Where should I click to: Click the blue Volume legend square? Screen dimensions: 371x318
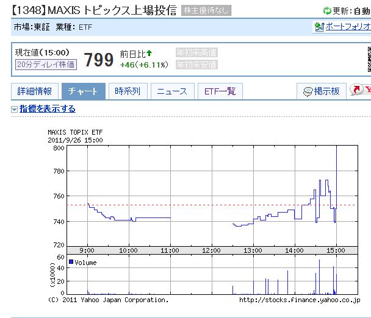[x=71, y=262]
